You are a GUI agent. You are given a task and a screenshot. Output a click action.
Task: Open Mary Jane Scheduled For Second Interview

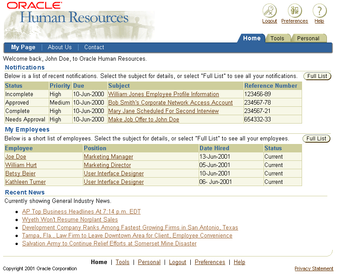click(163, 111)
